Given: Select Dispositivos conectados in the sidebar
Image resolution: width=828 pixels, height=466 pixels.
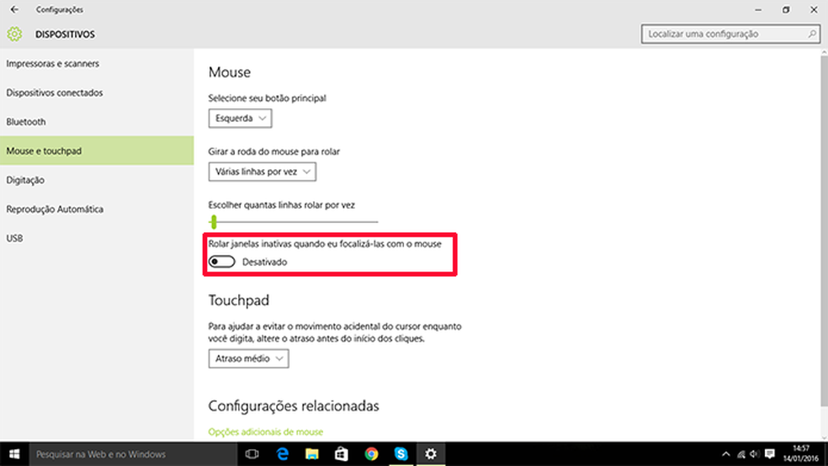Looking at the screenshot, I should (x=97, y=93).
